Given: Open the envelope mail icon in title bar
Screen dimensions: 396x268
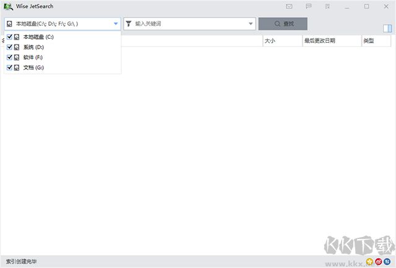Looking at the screenshot, I should tap(289, 7).
